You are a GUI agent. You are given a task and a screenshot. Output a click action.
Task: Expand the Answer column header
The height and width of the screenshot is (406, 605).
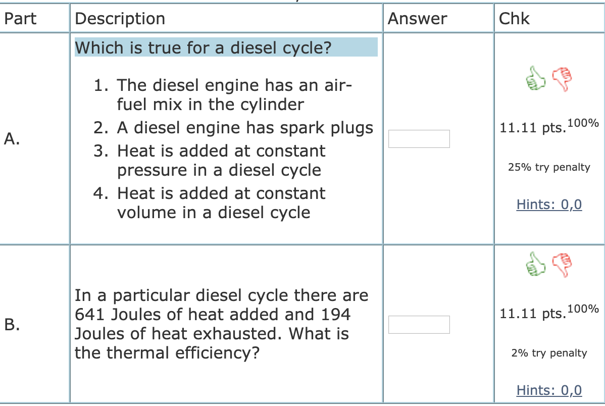(417, 18)
